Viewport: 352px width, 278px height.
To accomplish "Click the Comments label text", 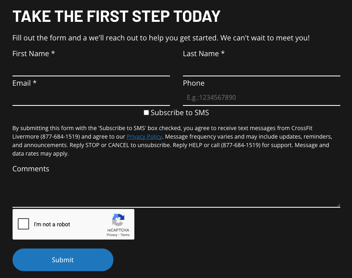I will pos(31,169).
